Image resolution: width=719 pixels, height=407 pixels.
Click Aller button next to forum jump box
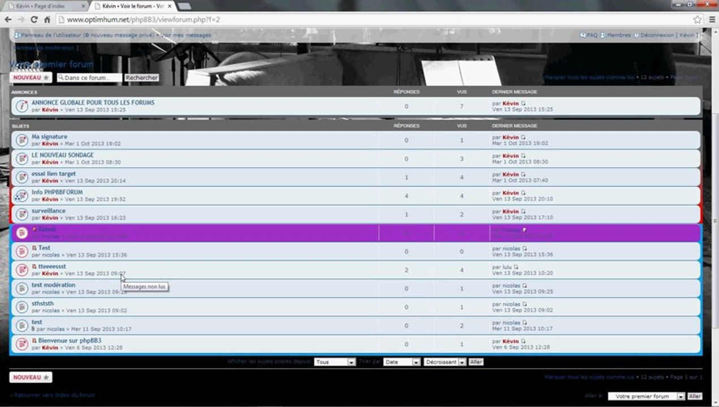pos(695,396)
